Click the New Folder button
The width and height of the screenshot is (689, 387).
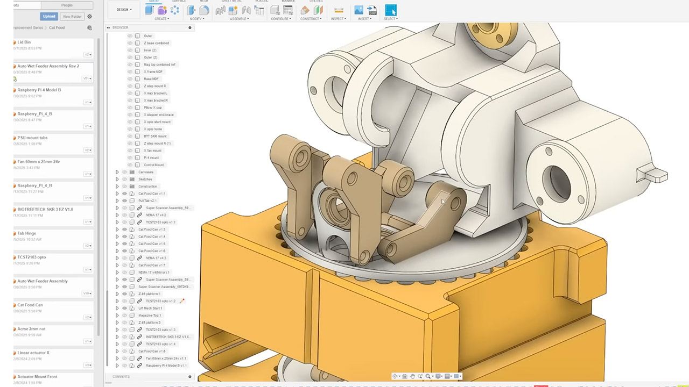(x=72, y=17)
